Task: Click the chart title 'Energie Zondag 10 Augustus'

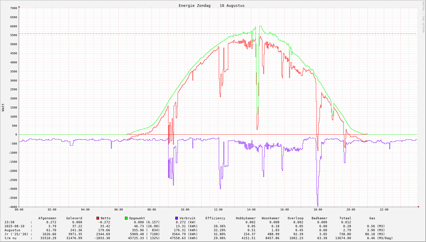Action: click(211, 6)
